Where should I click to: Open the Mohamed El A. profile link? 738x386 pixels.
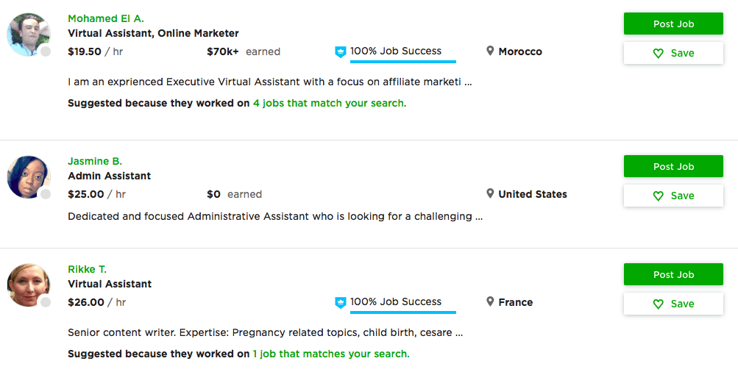click(x=106, y=19)
